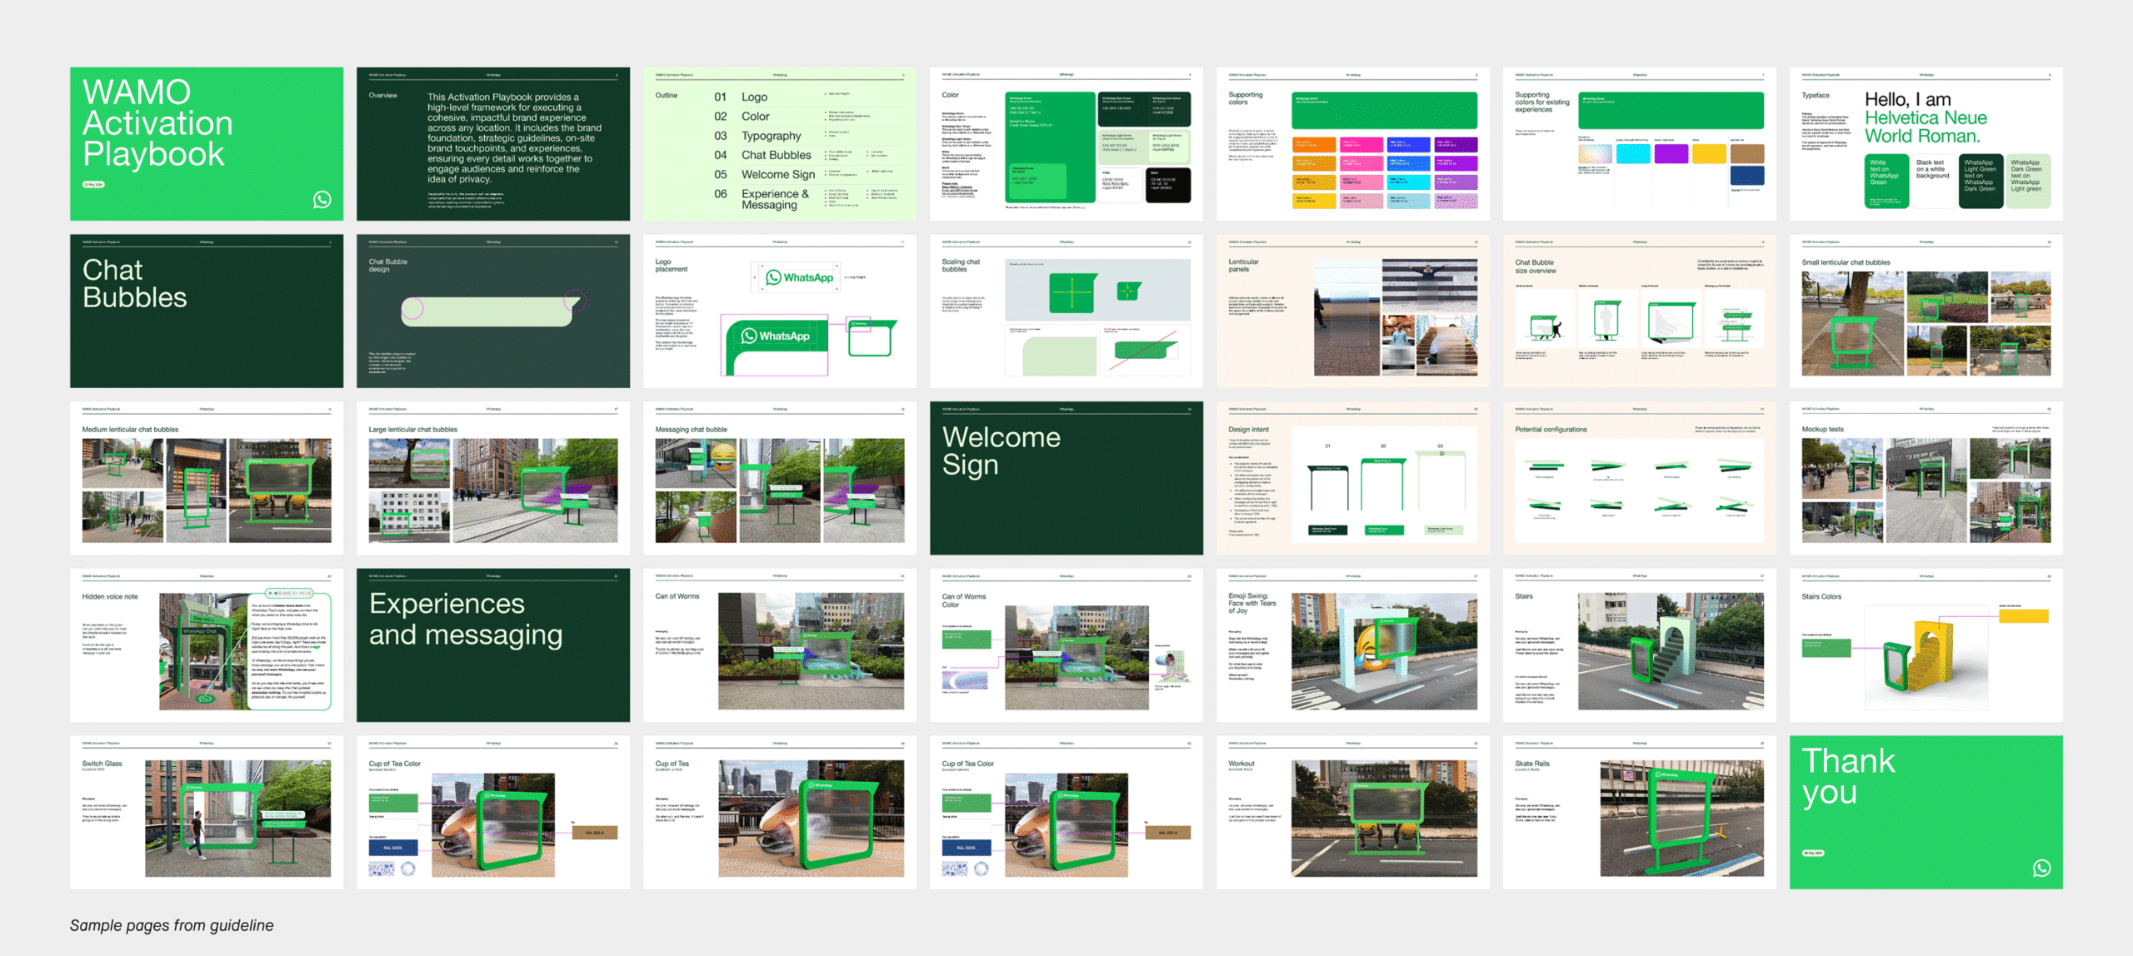Pick the yellow swatch on the Stairs Colors page

(x=2023, y=616)
